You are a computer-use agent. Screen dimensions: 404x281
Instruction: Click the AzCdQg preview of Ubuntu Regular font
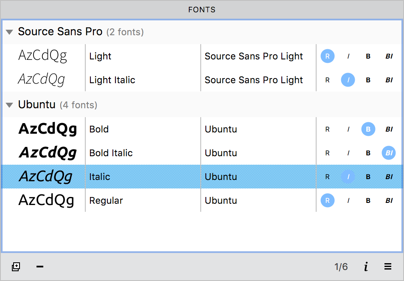click(x=46, y=200)
